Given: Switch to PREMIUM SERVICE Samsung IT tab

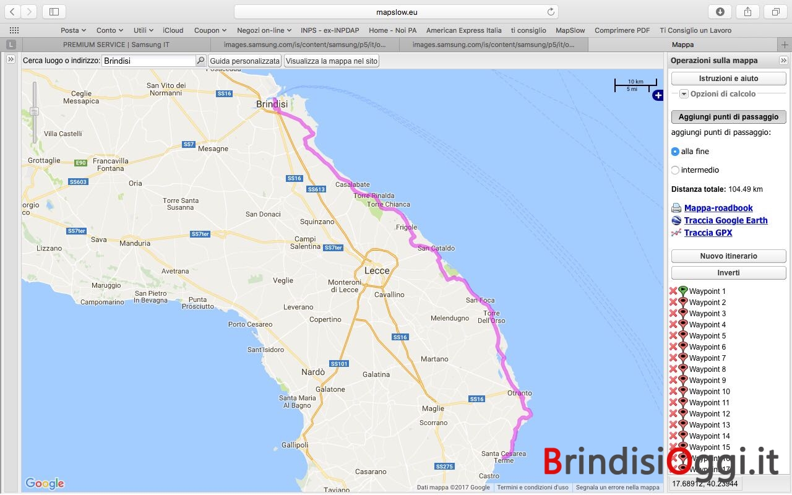Looking at the screenshot, I should click(116, 45).
